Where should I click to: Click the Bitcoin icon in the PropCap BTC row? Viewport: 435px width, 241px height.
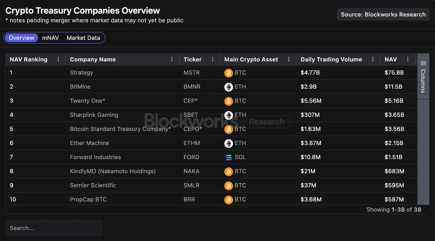229,200
